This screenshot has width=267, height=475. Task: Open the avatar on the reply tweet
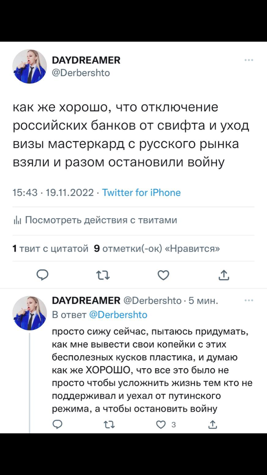click(x=30, y=313)
